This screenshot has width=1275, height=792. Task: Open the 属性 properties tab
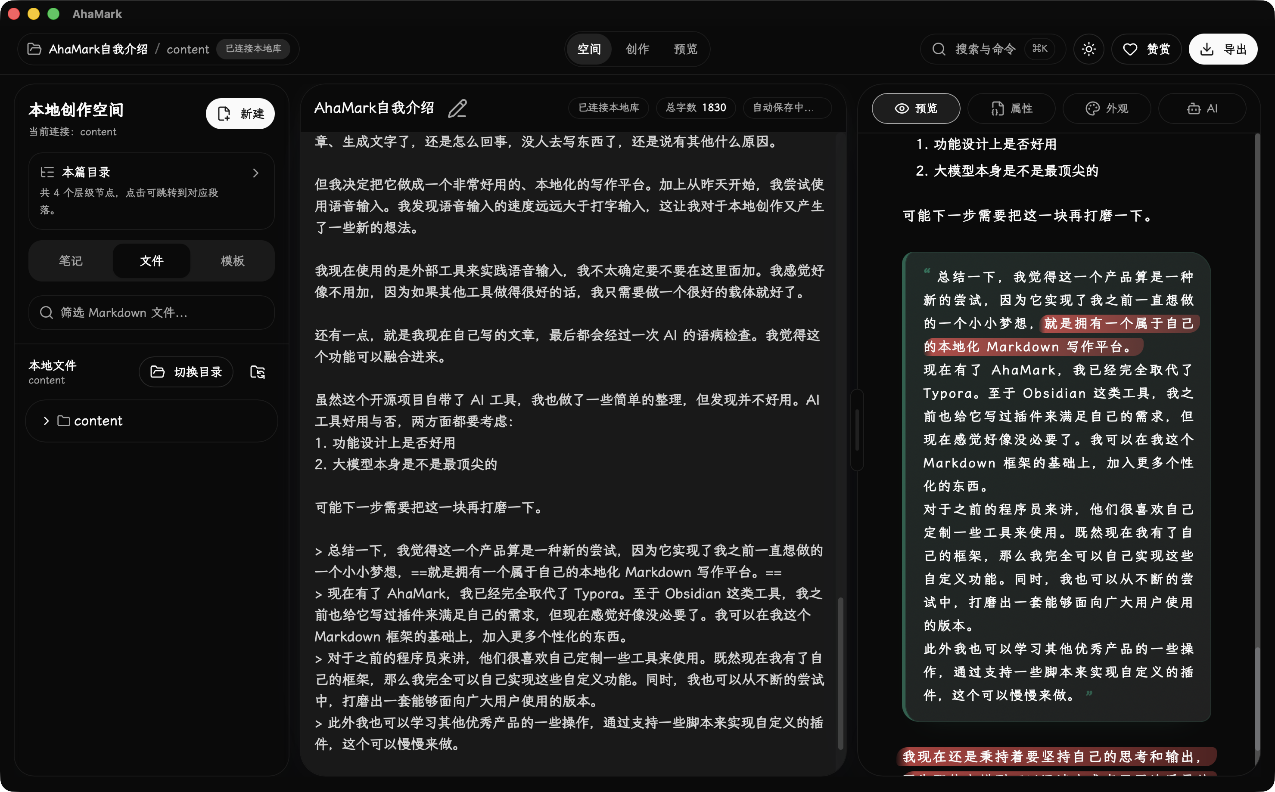(x=1011, y=108)
